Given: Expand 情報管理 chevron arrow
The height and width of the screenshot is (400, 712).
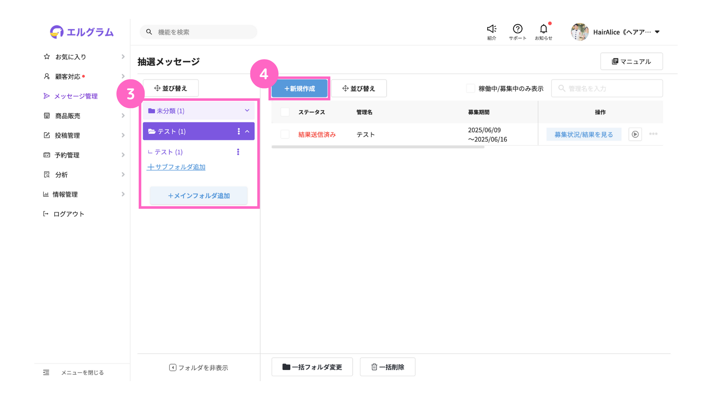Looking at the screenshot, I should coord(123,194).
